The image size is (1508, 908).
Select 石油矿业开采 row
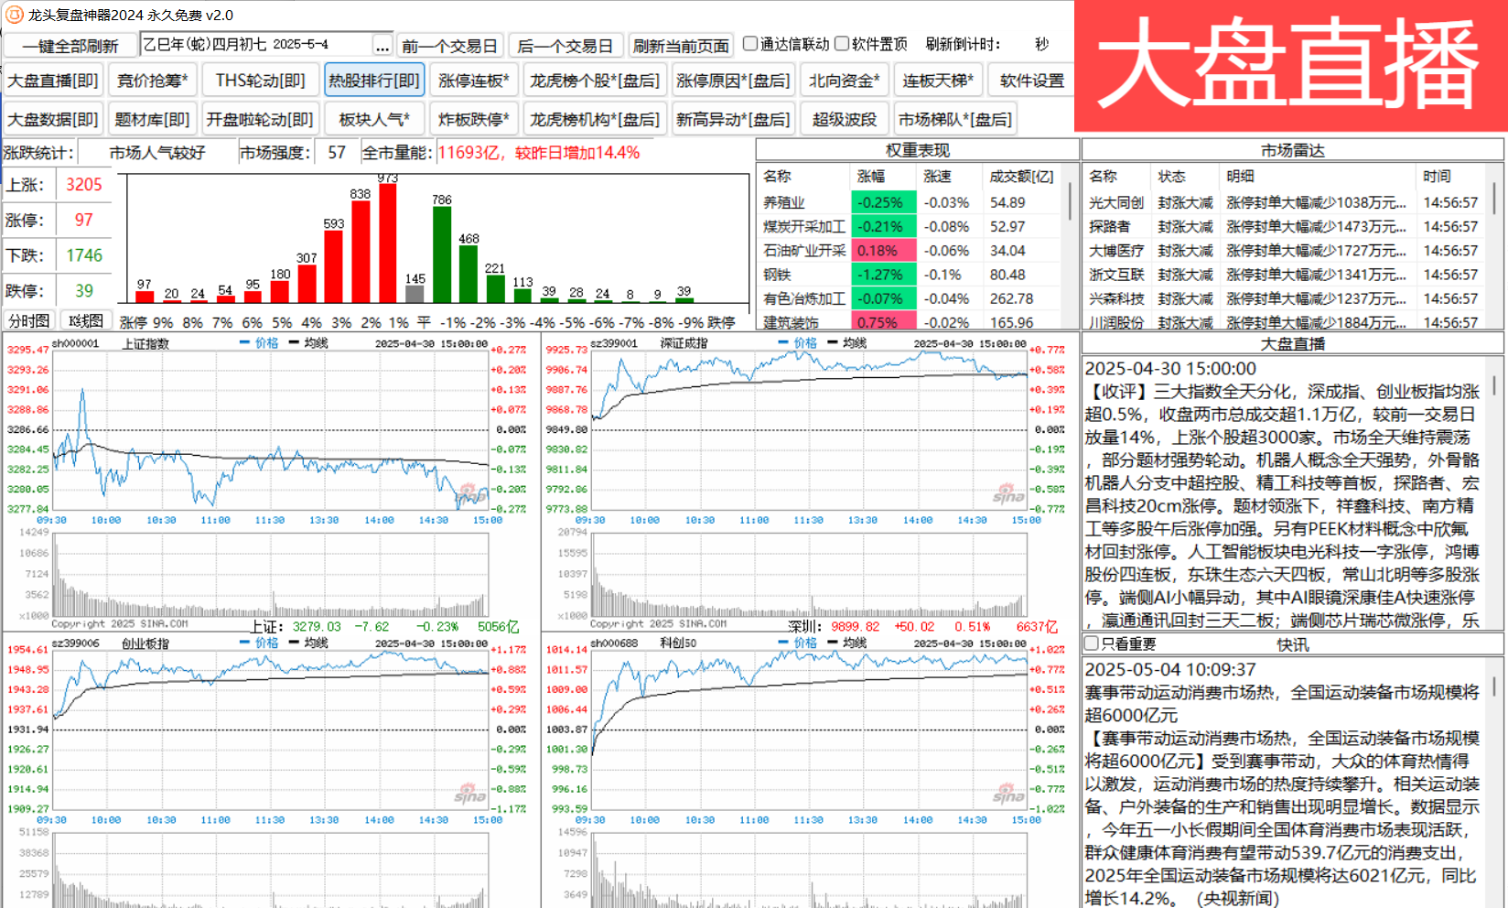[x=910, y=250]
